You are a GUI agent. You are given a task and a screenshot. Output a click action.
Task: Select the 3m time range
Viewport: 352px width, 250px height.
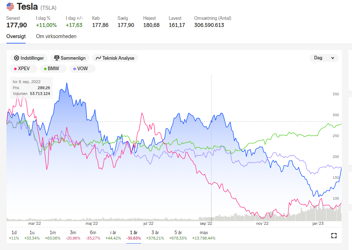coord(73,235)
